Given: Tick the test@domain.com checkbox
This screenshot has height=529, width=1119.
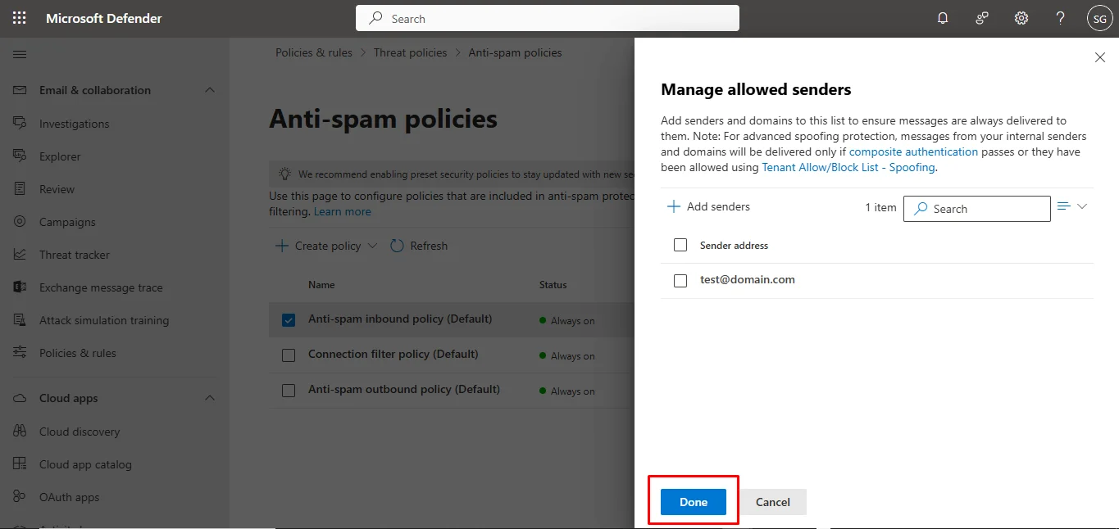Looking at the screenshot, I should [x=680, y=281].
